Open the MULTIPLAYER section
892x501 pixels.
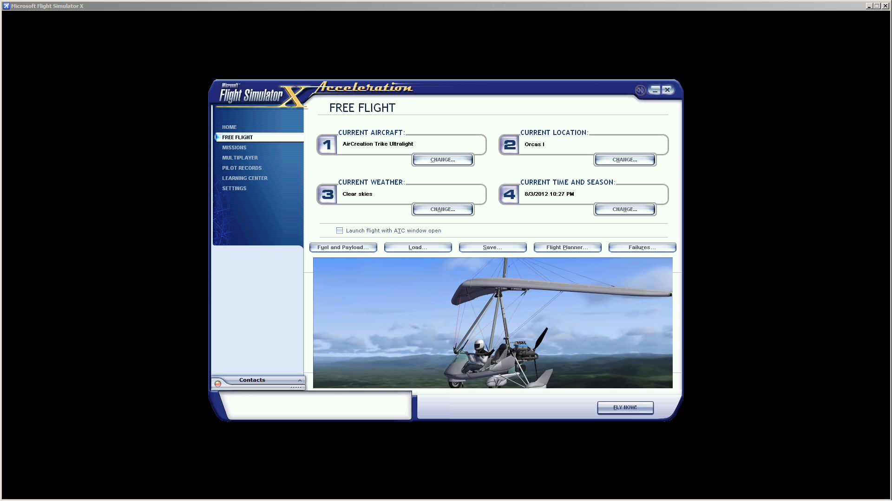click(240, 158)
